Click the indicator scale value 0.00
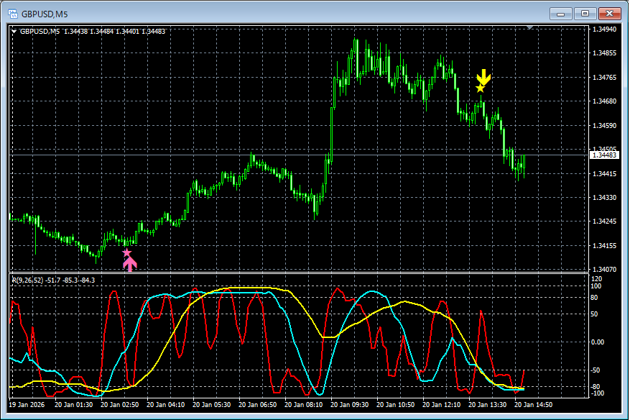The width and height of the screenshot is (630, 420). point(598,342)
